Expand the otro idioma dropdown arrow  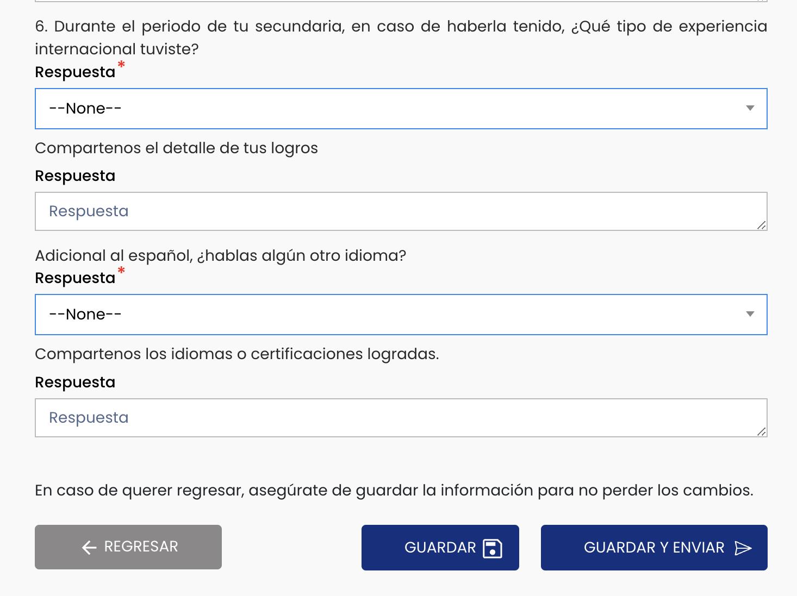(x=750, y=314)
